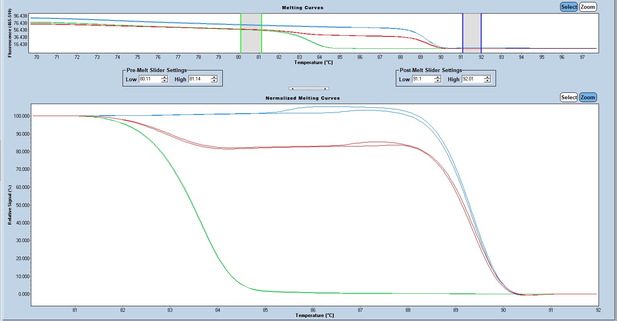Enable Select mode for Normalized Melting Curves
617x321 pixels.
tap(569, 97)
